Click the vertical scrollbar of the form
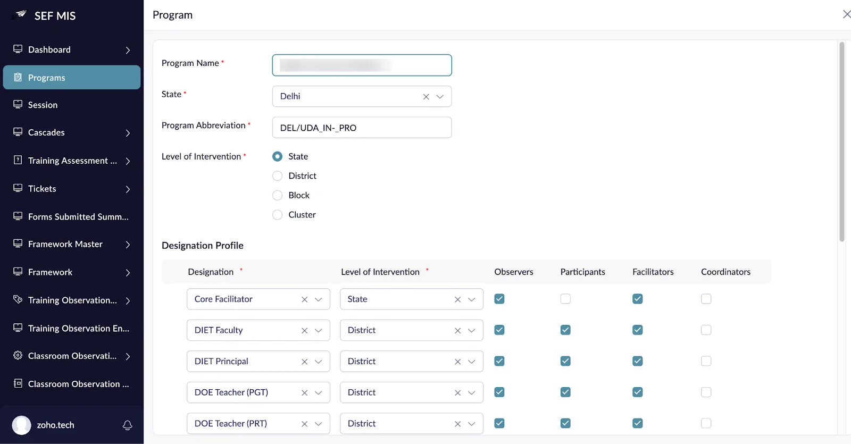 [842, 143]
